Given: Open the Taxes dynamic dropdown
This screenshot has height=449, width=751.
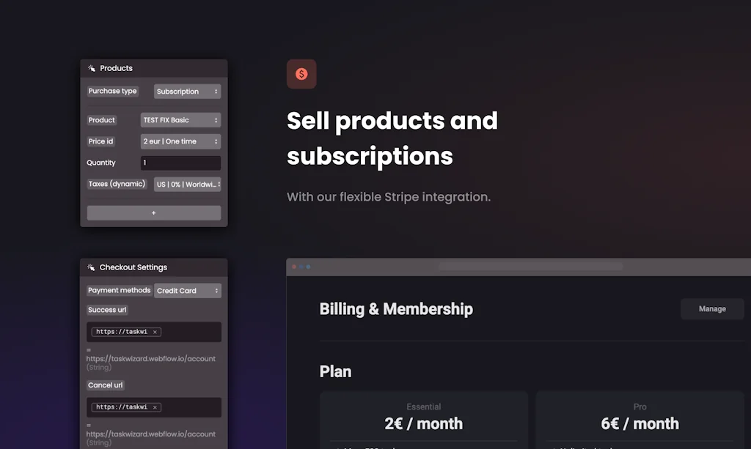Looking at the screenshot, I should [186, 184].
